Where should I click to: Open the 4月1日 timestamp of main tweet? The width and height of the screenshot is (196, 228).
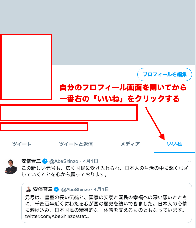[x=90, y=161]
